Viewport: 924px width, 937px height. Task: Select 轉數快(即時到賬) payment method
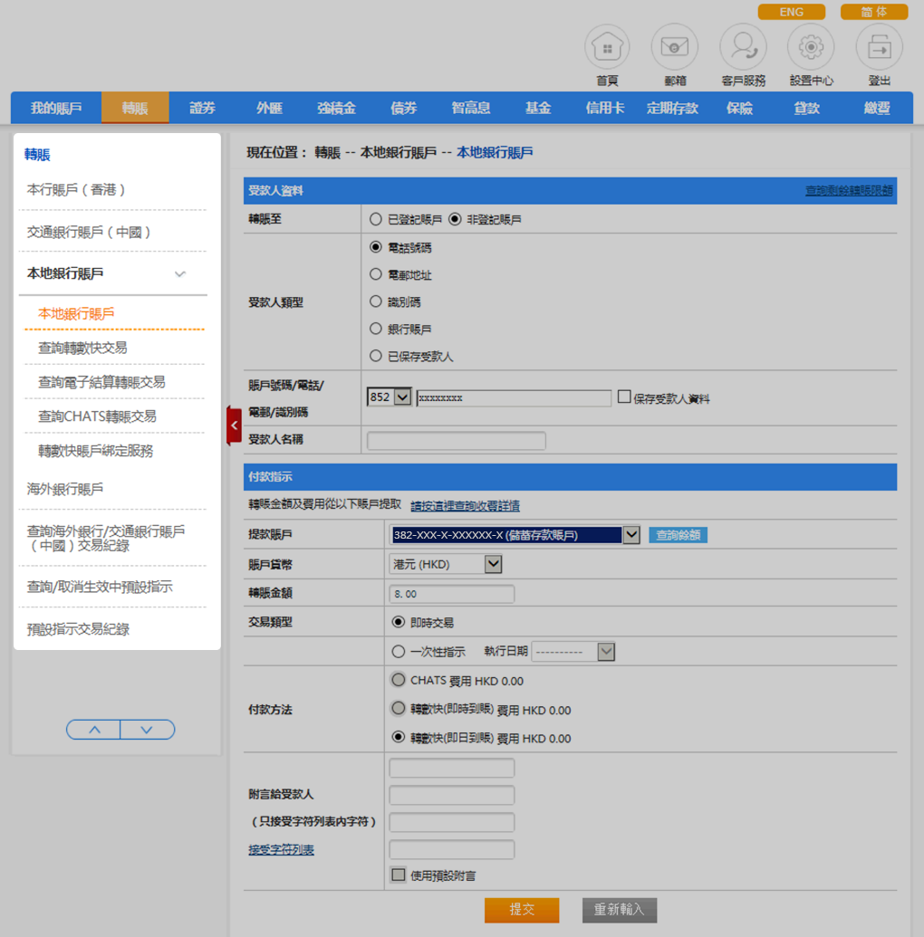(398, 709)
